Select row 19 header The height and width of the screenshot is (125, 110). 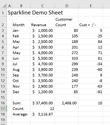click(x=3, y=120)
